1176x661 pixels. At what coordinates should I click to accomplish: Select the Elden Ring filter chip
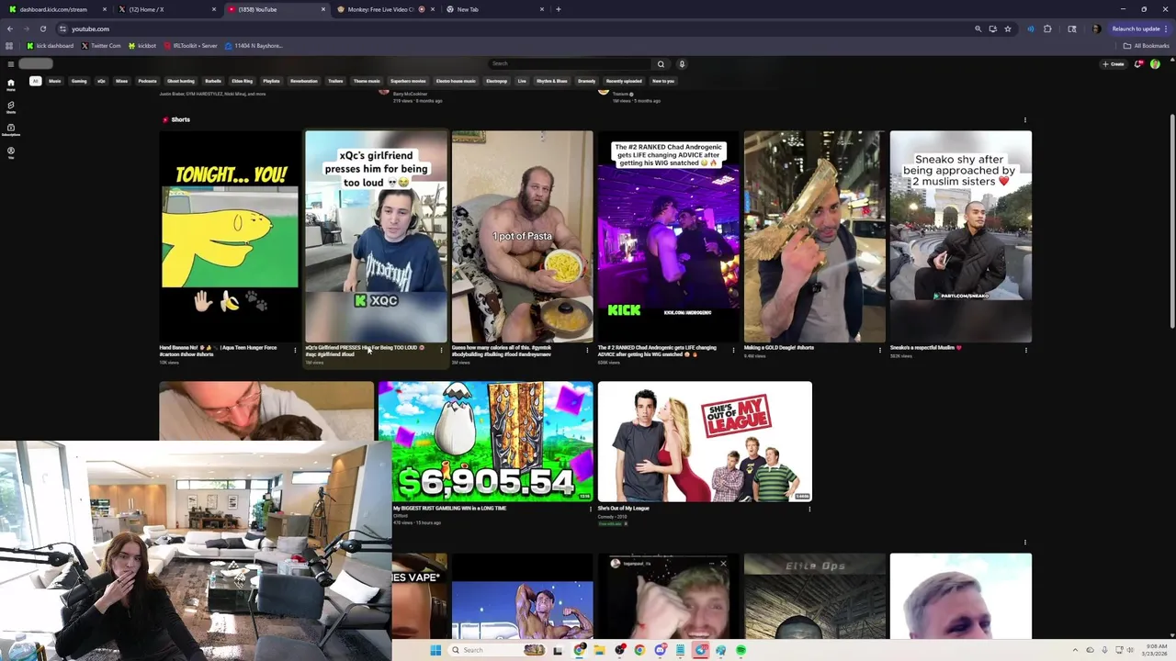click(242, 81)
